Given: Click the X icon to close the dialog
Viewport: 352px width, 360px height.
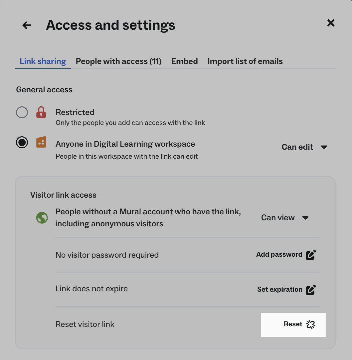Looking at the screenshot, I should [331, 23].
